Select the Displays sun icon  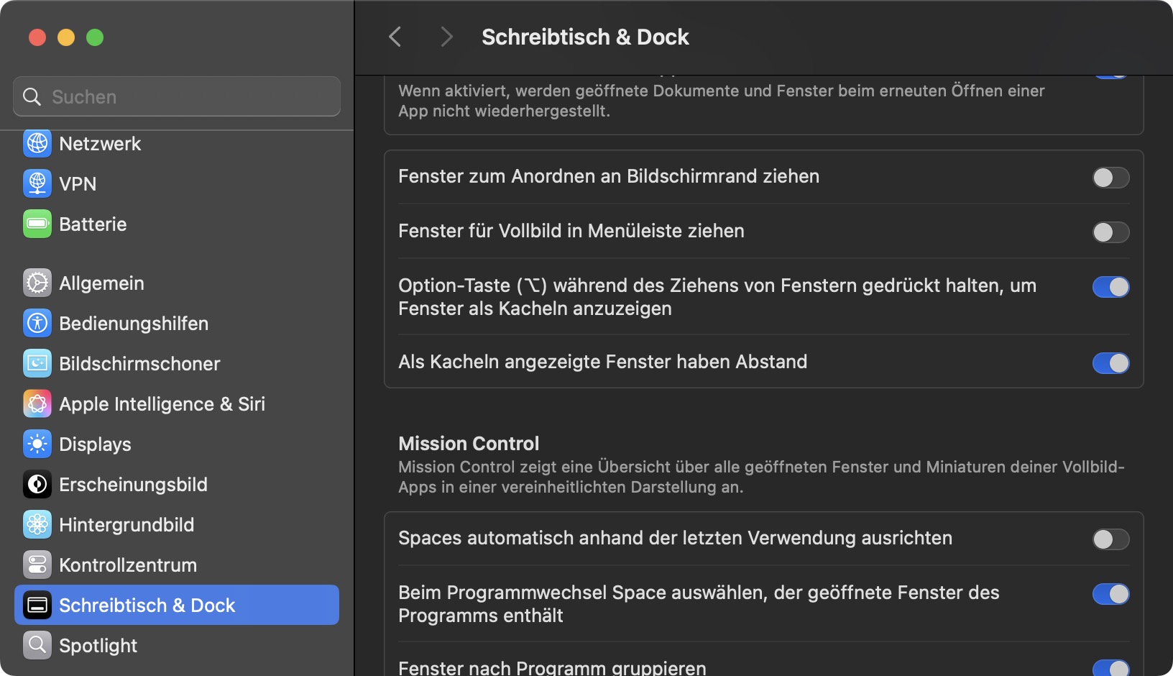click(37, 444)
